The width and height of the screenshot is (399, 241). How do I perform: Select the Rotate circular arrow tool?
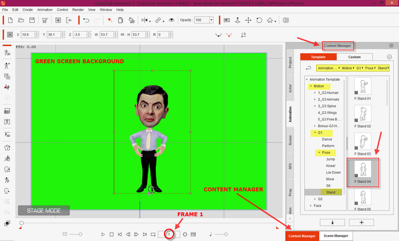click(259, 20)
